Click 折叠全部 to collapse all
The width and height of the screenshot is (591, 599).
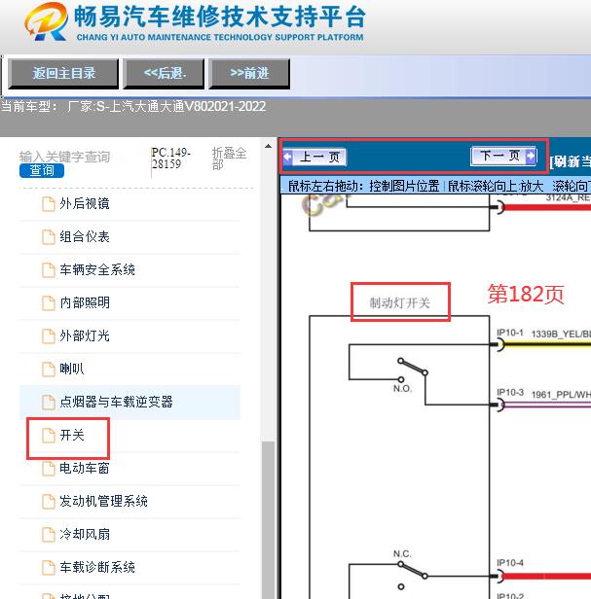[229, 159]
